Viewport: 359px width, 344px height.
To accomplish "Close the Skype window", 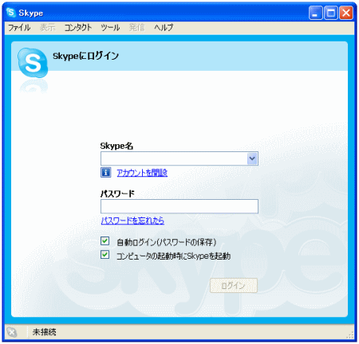I will coord(346,13).
